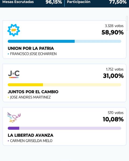This screenshot has height=161, width=129.
Task: Click the yellow Juntos por el Cambio progress bar
Action: tap(64, 85)
